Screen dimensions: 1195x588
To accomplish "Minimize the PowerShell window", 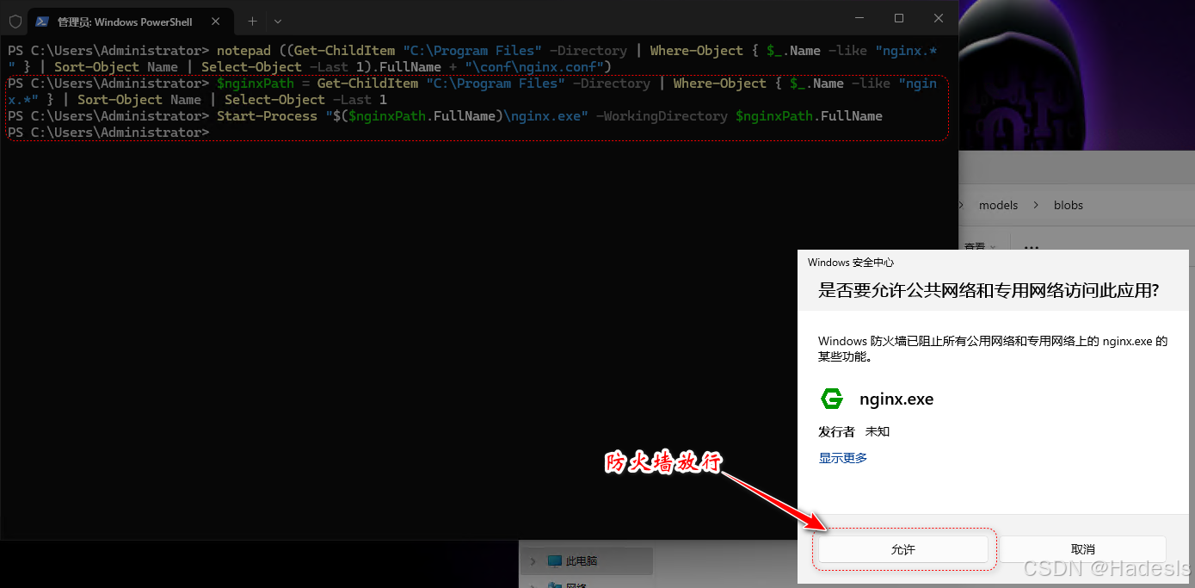I will pyautogui.click(x=859, y=18).
